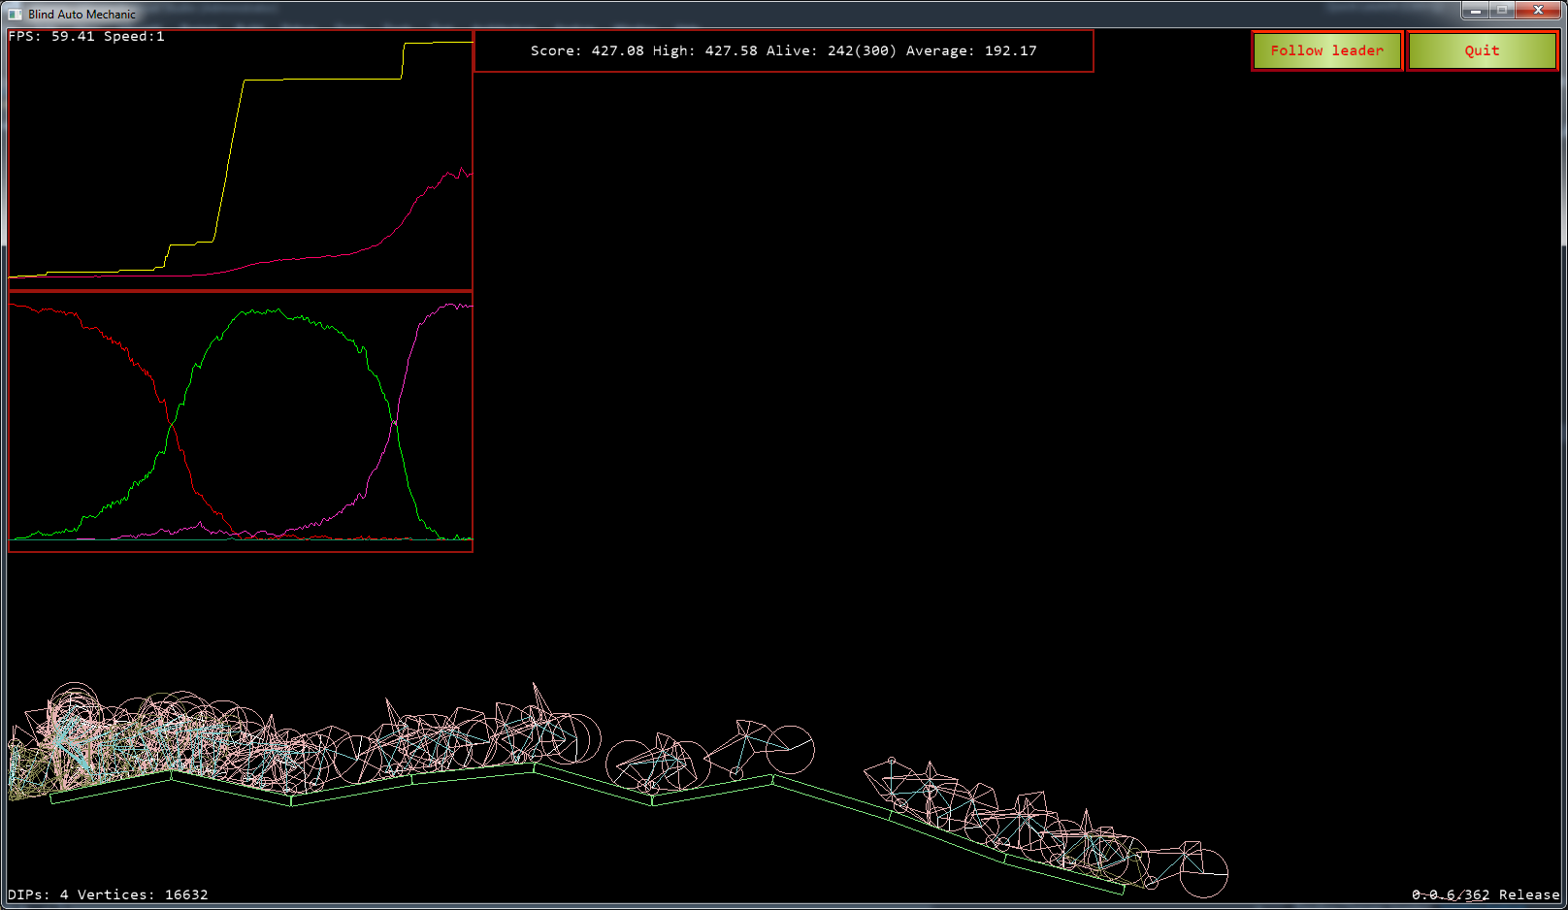
Task: Click the DIPs: 4 statistic
Action: (x=38, y=894)
